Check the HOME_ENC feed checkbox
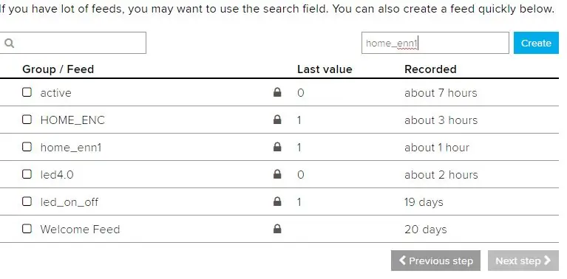The width and height of the screenshot is (567, 279). [27, 120]
